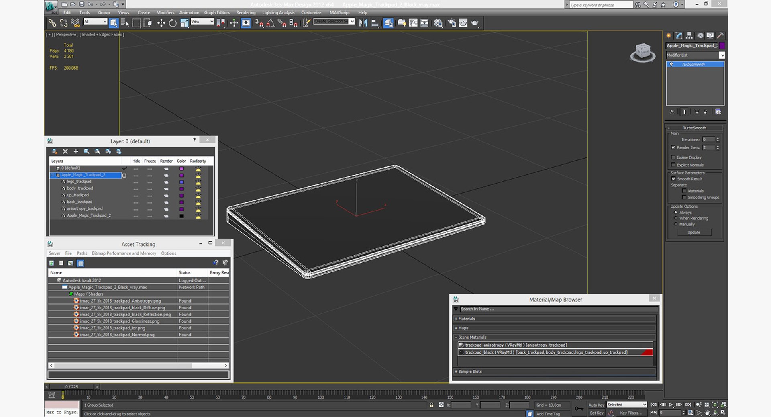The width and height of the screenshot is (771, 417).
Task: Open the Modifiers menu
Action: pos(165,12)
